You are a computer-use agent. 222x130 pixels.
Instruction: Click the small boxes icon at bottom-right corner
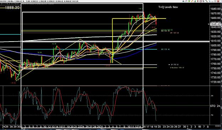click(218, 126)
